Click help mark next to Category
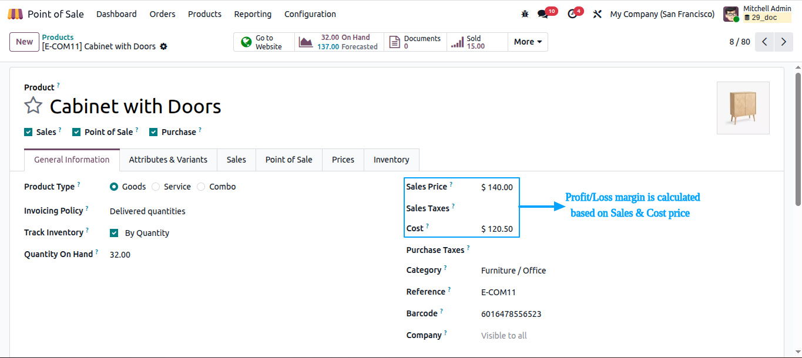This screenshot has width=802, height=358. pos(445,268)
